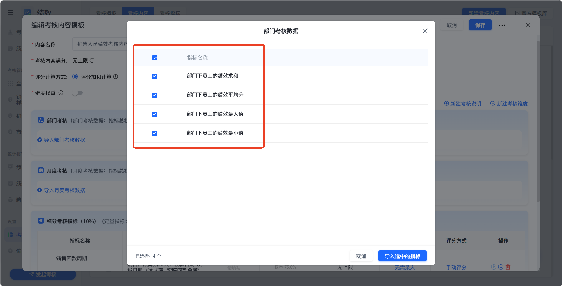Uncheck 部门下员工的绩效最大值 checkbox
Screen dimensions: 562x286
pos(154,115)
